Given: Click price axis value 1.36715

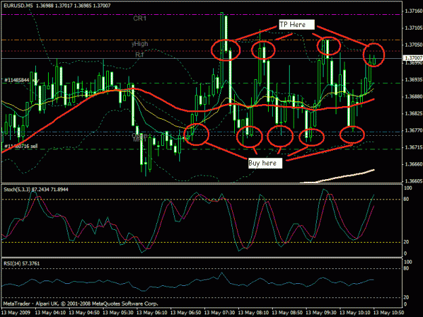Looking at the screenshot, I should [414, 147].
